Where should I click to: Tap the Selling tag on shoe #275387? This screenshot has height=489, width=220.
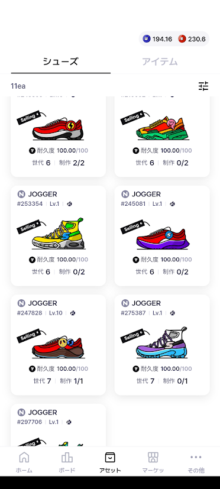click(x=132, y=336)
